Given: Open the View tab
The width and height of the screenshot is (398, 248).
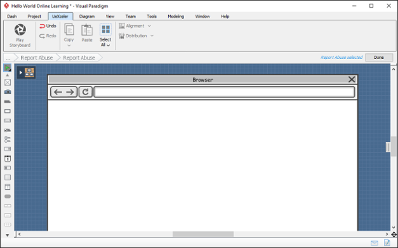Looking at the screenshot, I should coord(110,16).
